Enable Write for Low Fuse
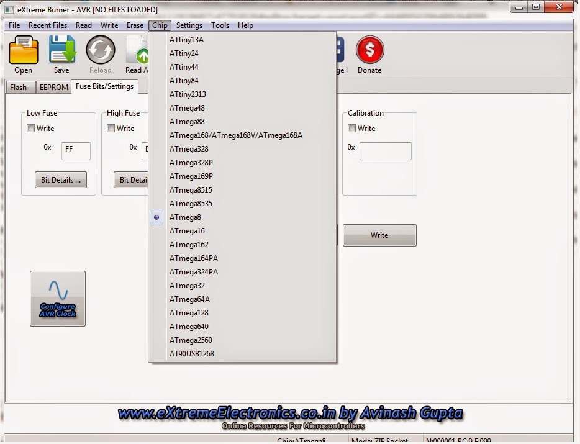The image size is (580, 444). tap(30, 129)
